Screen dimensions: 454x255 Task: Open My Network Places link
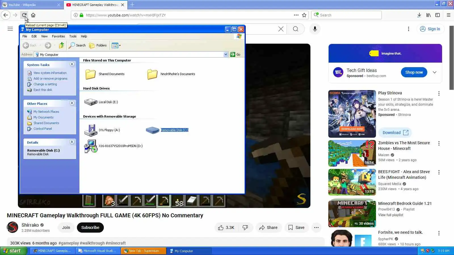46,112
